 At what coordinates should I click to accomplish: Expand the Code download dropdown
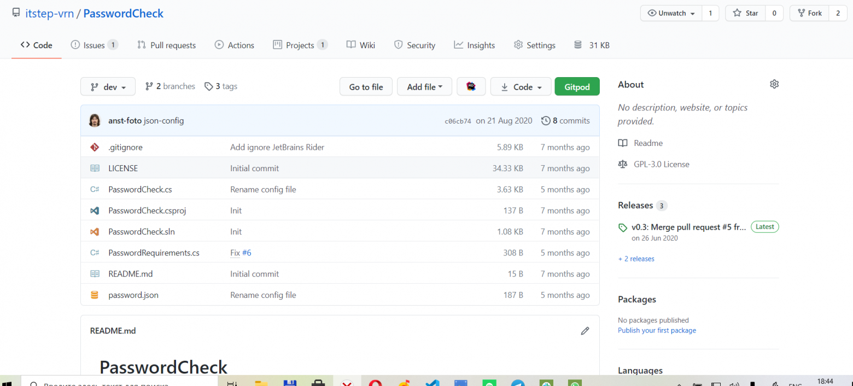pyautogui.click(x=521, y=86)
